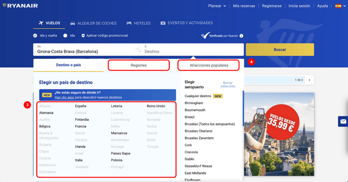Open the camera icon for events and activities

tap(163, 23)
